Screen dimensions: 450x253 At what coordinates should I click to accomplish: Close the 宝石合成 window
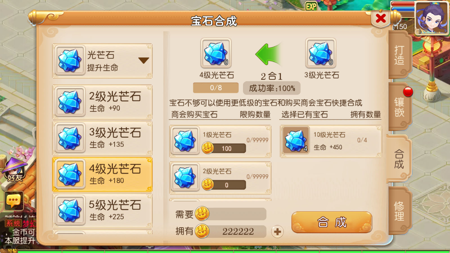pyautogui.click(x=381, y=19)
